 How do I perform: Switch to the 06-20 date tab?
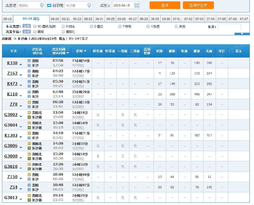(x=55, y=19)
